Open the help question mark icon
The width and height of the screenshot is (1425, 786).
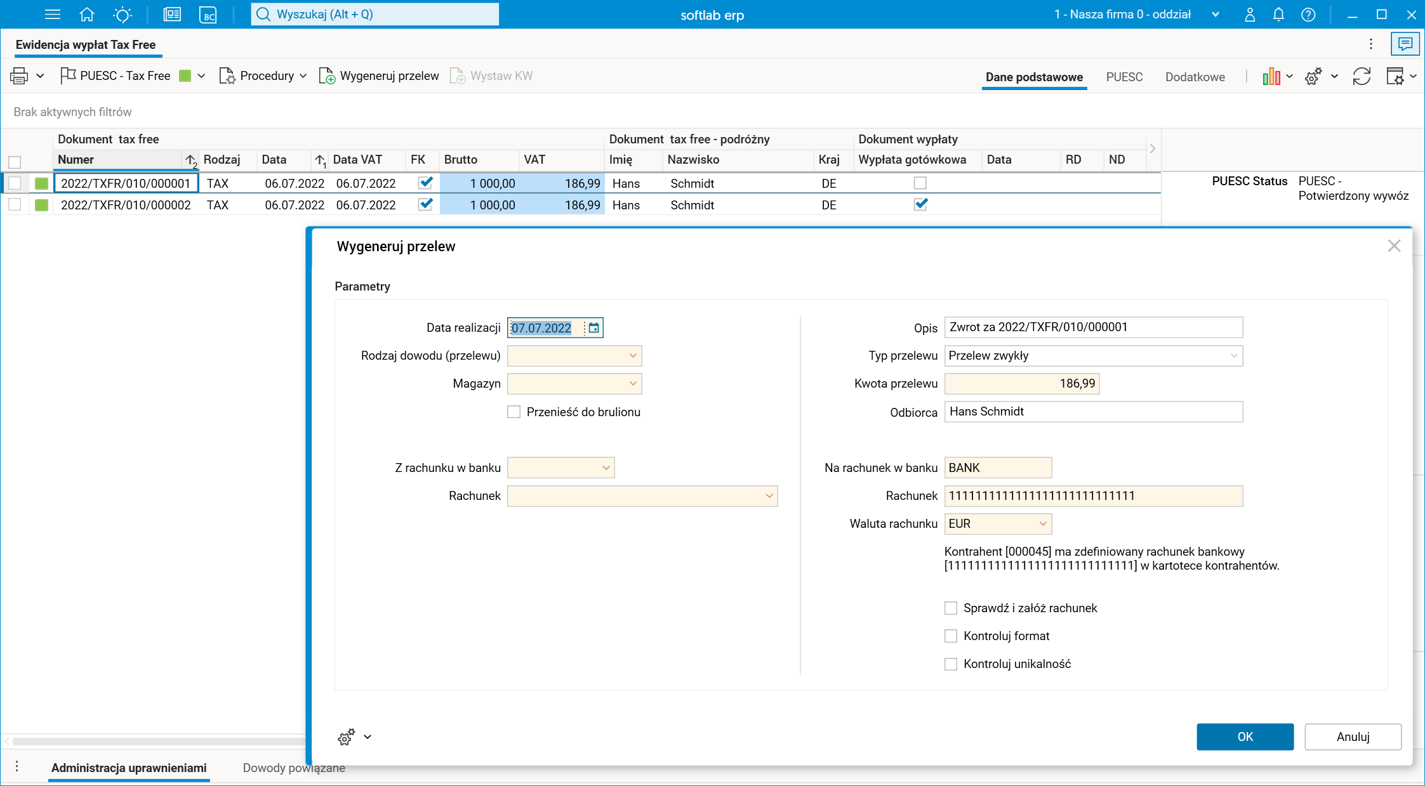pos(1308,15)
